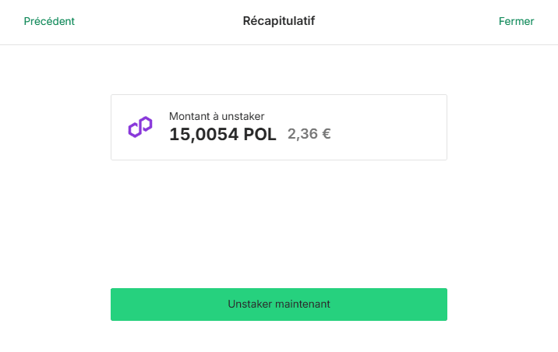
Task: Go back via the Précédent link
Action: (49, 21)
